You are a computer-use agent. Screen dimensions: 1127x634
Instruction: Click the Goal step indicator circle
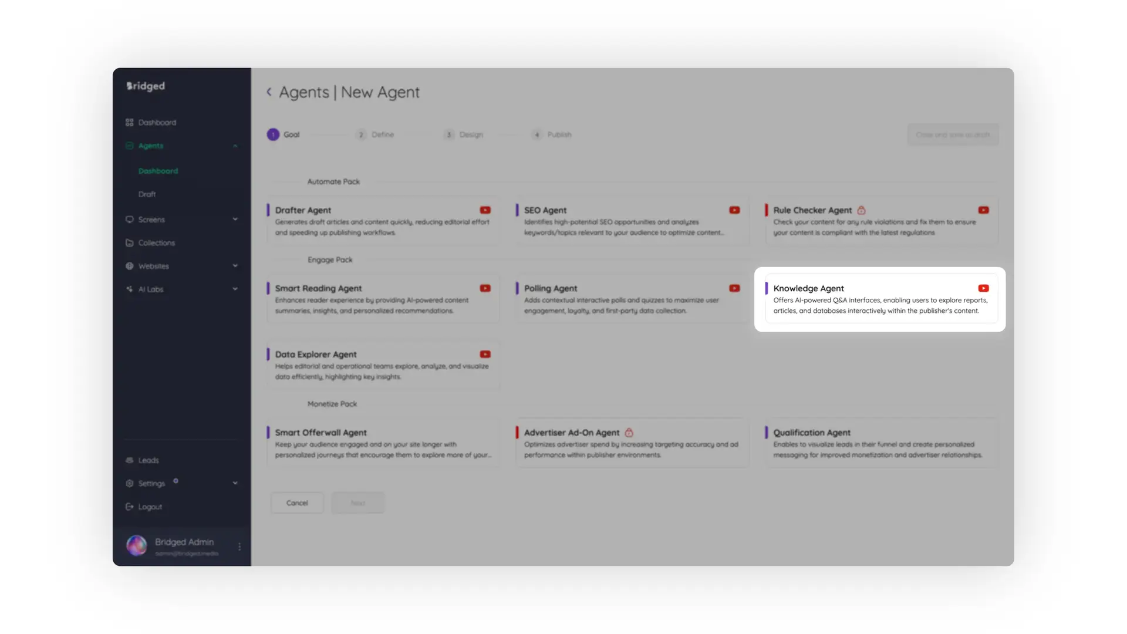click(273, 134)
